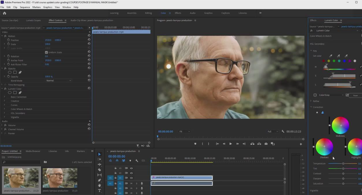362x195 pixels.
Task: Go to Out point
Action: point(244,144)
